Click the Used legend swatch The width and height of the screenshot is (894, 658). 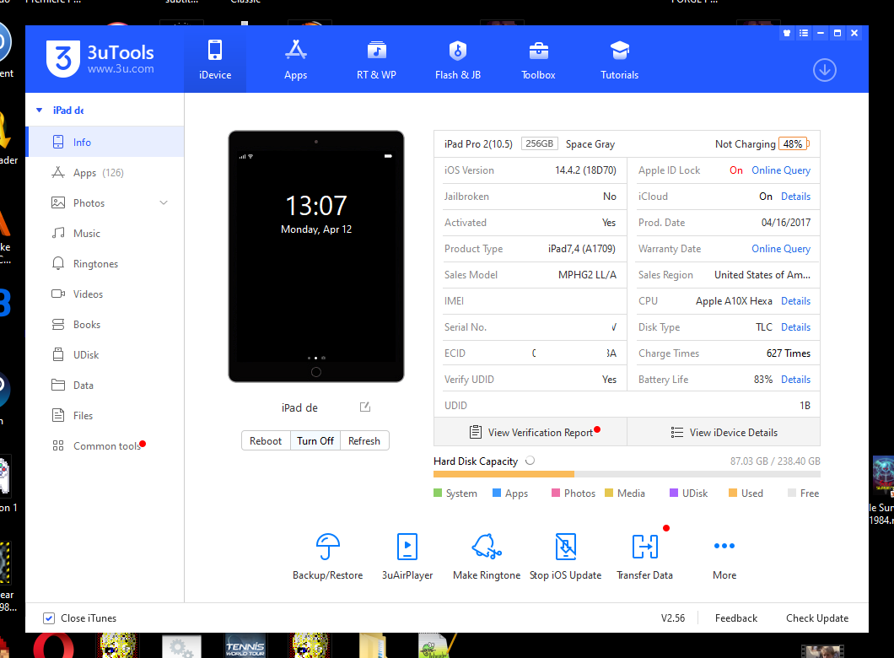(x=733, y=493)
